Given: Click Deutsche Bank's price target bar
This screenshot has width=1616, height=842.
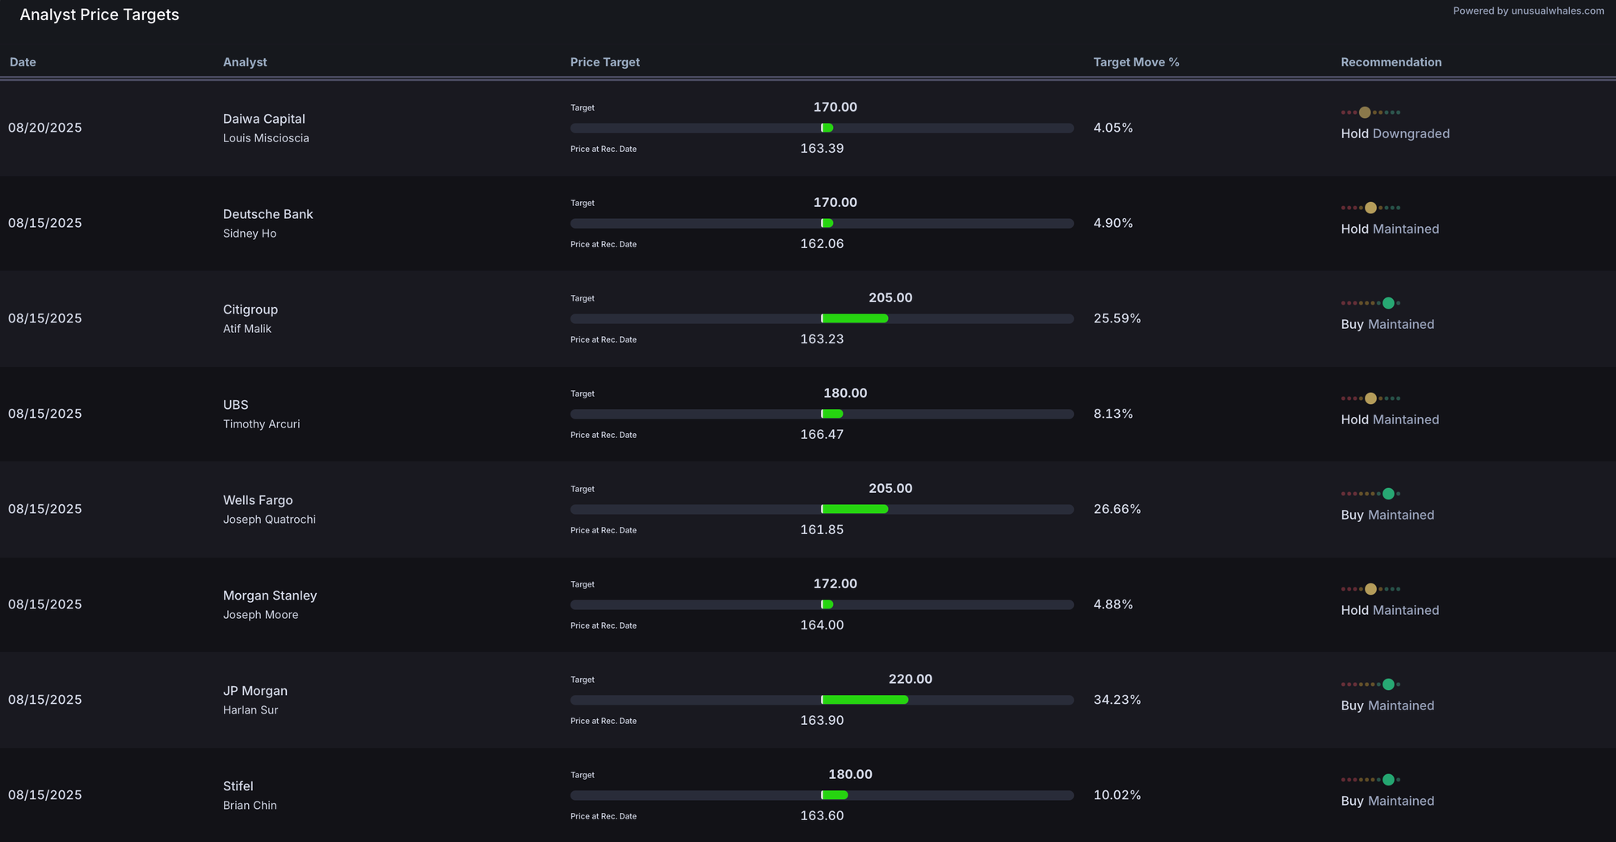Looking at the screenshot, I should 822,223.
